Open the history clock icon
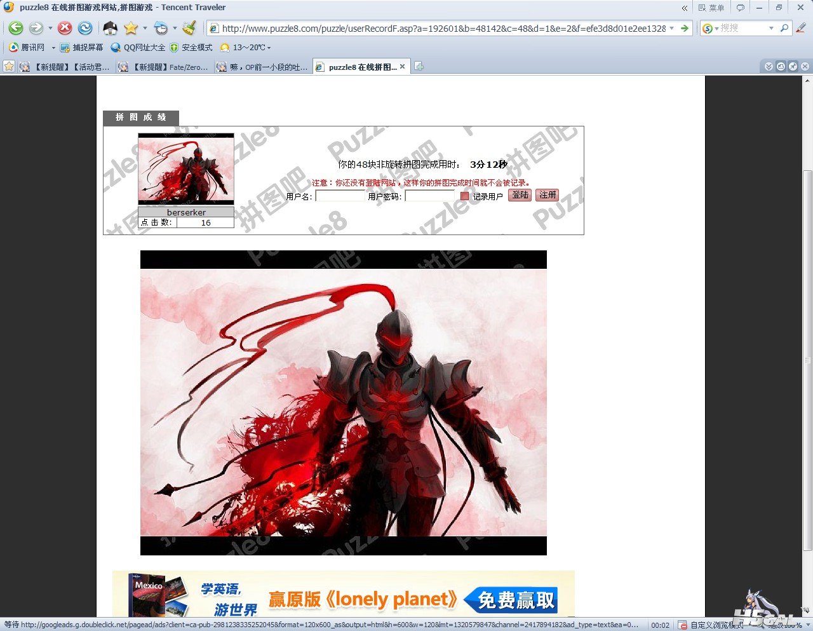813x631 pixels. pos(161,28)
